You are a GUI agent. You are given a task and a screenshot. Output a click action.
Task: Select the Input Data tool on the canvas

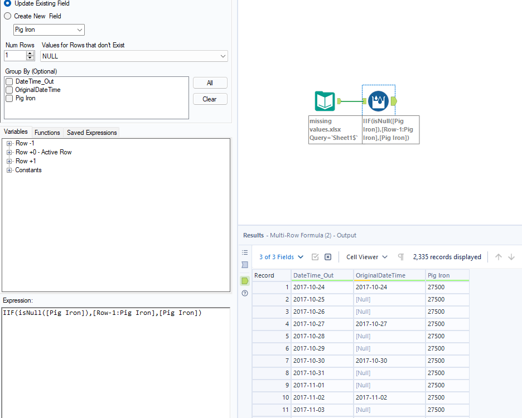(x=324, y=101)
